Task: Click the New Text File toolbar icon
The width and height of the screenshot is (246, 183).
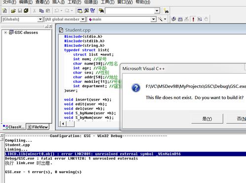Action: pos(5,11)
